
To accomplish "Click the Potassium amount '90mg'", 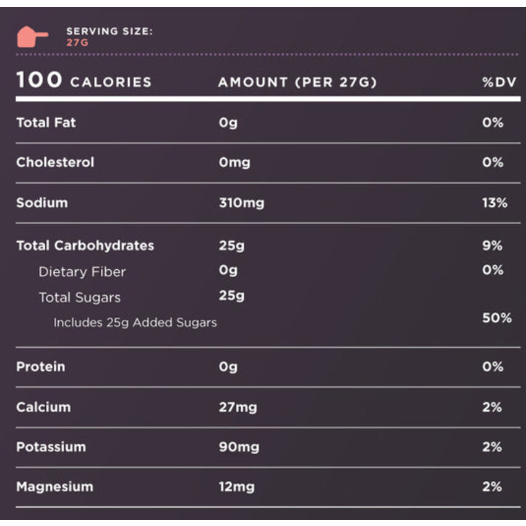I will 239,447.
